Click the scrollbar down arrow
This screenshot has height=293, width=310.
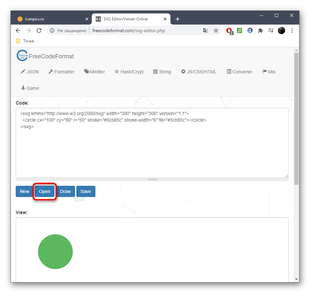tap(296, 279)
